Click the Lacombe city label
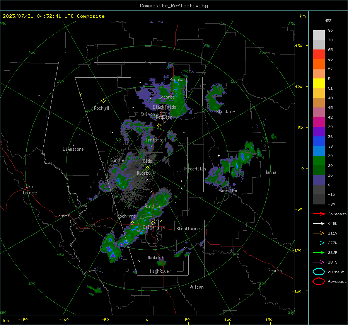 pyautogui.click(x=167, y=97)
